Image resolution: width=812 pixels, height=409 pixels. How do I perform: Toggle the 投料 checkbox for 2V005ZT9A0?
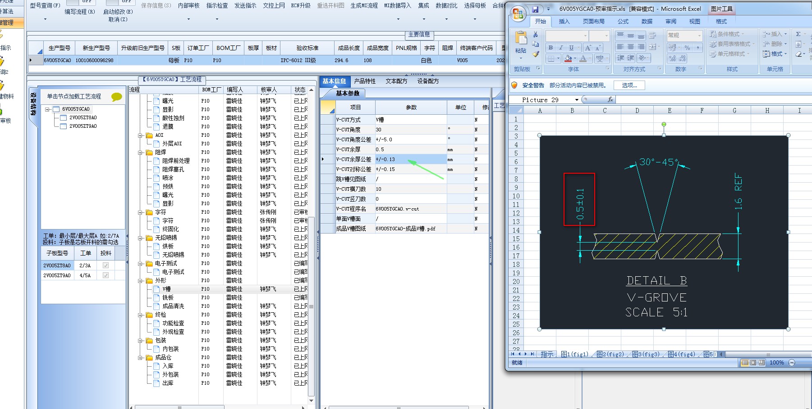tap(106, 275)
